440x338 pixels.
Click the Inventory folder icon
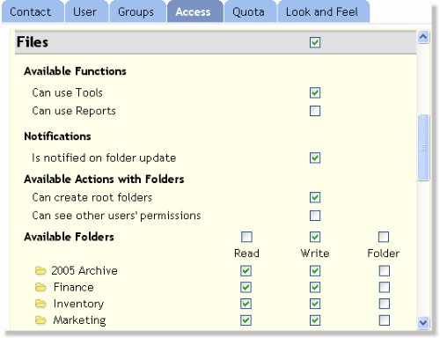coord(40,304)
